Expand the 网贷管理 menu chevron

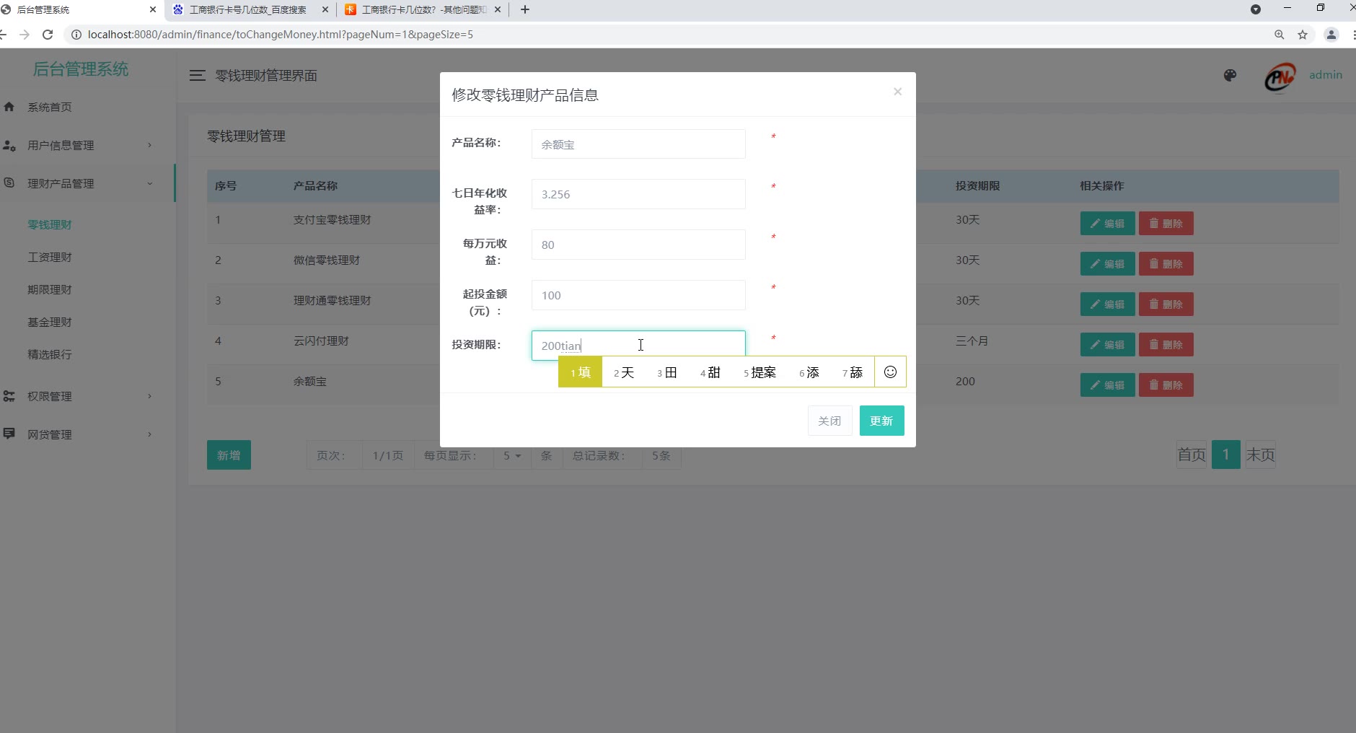click(150, 434)
